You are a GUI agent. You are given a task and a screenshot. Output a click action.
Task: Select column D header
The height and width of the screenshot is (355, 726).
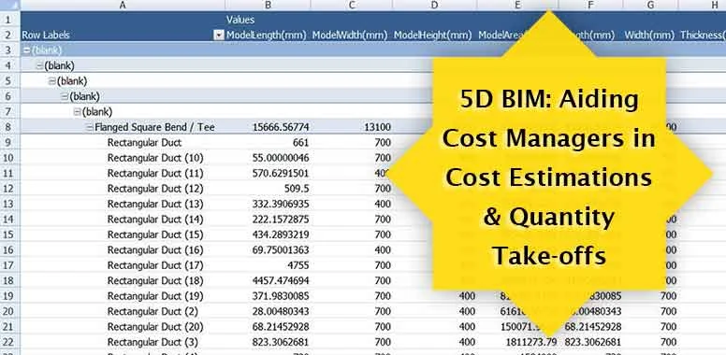(434, 5)
